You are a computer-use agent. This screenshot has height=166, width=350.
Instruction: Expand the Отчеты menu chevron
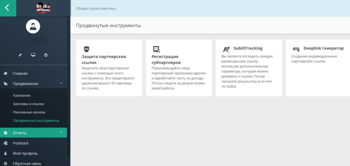click(61, 133)
